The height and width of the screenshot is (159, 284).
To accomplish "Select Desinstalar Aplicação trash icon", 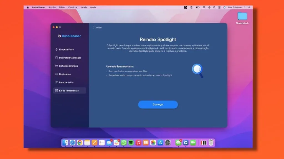I will 57,58.
